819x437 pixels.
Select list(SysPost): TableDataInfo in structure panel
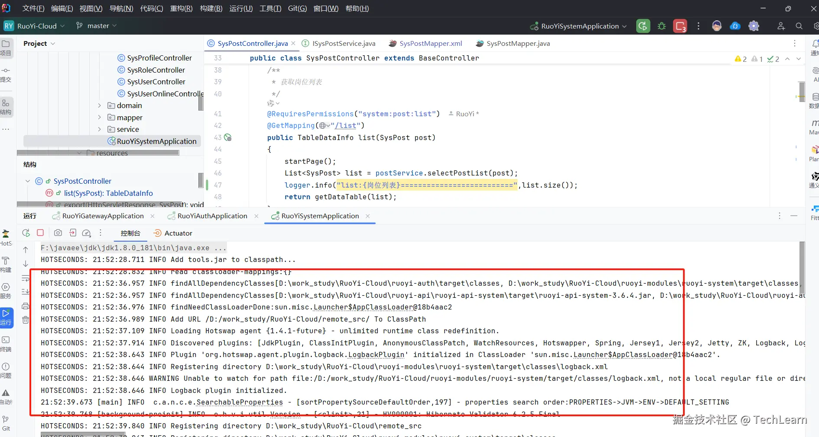(108, 193)
